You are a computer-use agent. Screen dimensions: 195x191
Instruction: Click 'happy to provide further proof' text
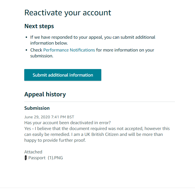pos(55,140)
